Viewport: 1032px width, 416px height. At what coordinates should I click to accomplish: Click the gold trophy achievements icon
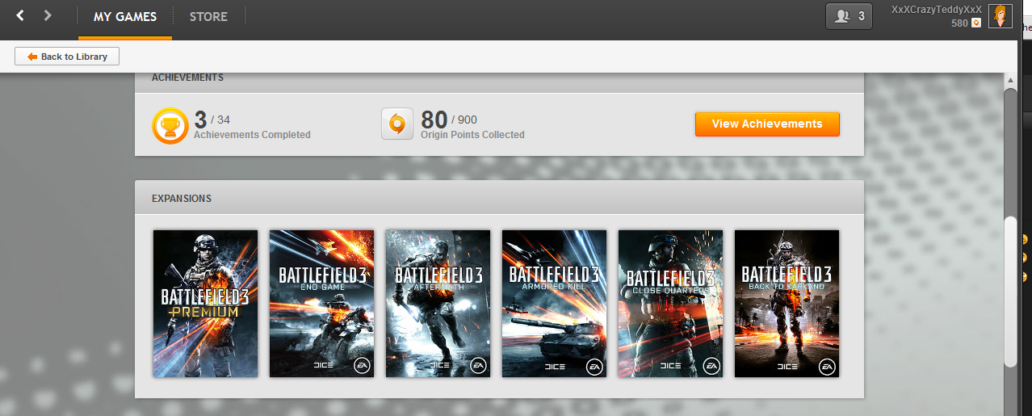(x=170, y=127)
